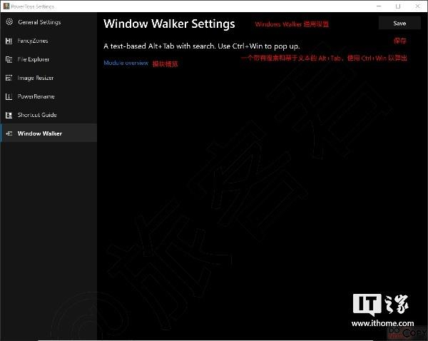Viewport: 428px width, 341px height.
Task: Open the Module overview link
Action: tap(126, 63)
